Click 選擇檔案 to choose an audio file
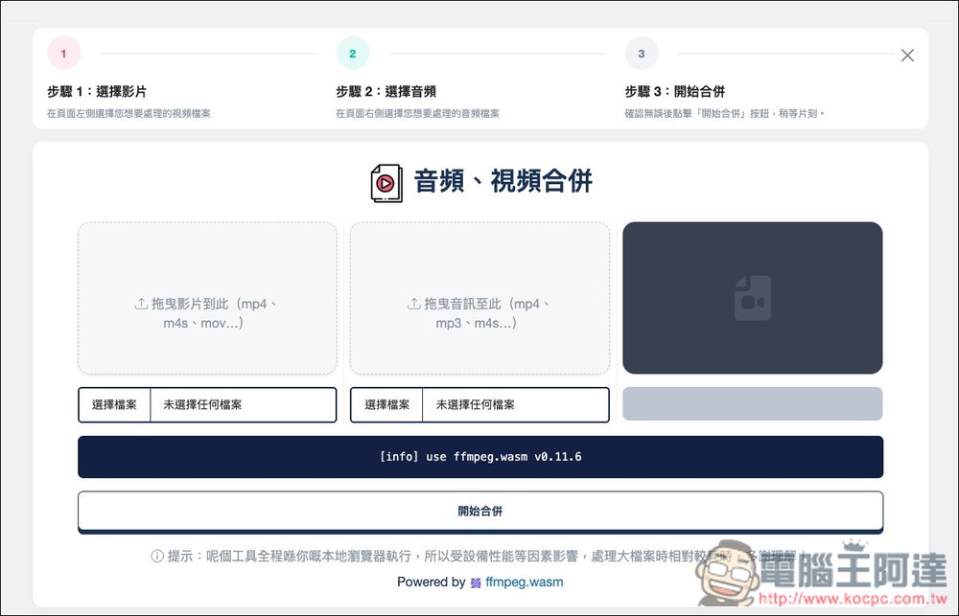The image size is (959, 616). (386, 404)
